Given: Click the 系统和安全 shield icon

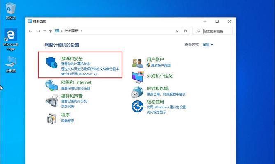Looking at the screenshot, I should (x=51, y=62).
